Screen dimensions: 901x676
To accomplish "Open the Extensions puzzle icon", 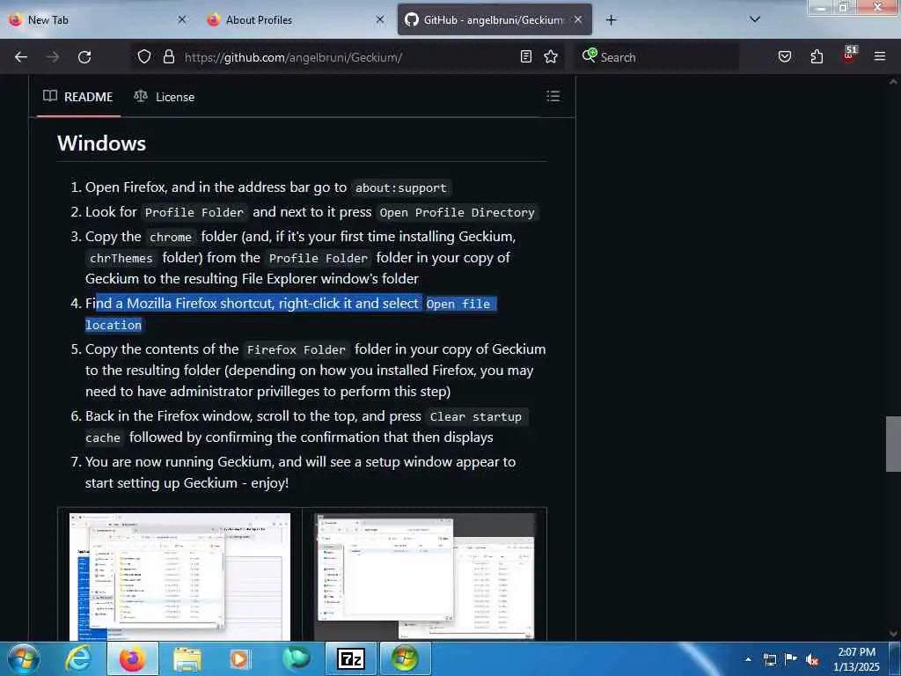I will (817, 56).
